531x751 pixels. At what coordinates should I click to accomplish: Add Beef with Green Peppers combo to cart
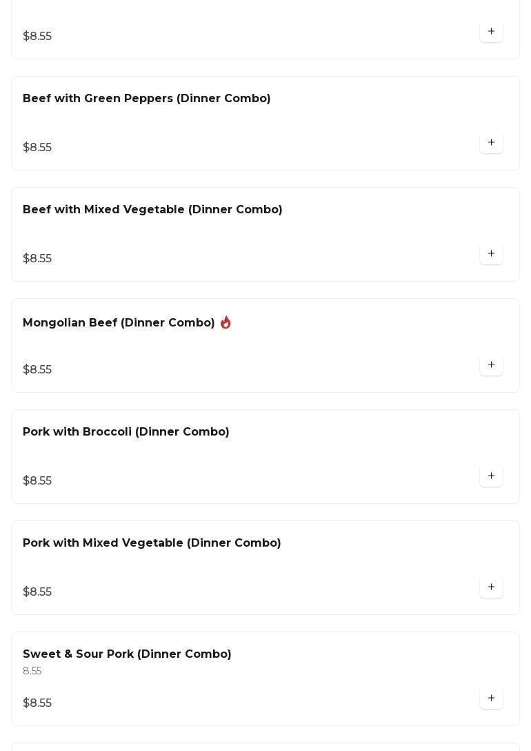(491, 143)
